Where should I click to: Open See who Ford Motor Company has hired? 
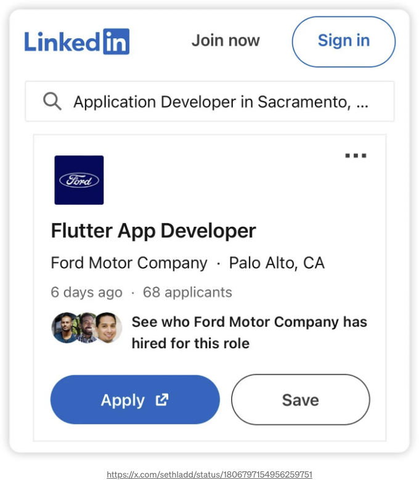(249, 333)
